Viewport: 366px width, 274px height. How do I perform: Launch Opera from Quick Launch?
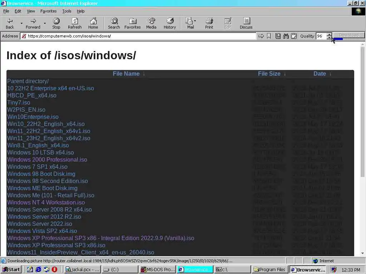54,270
